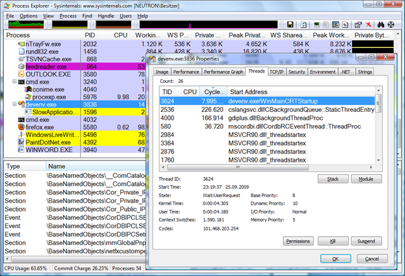The width and height of the screenshot is (405, 276).
Task: Click the Process column header
Action: pos(42,35)
